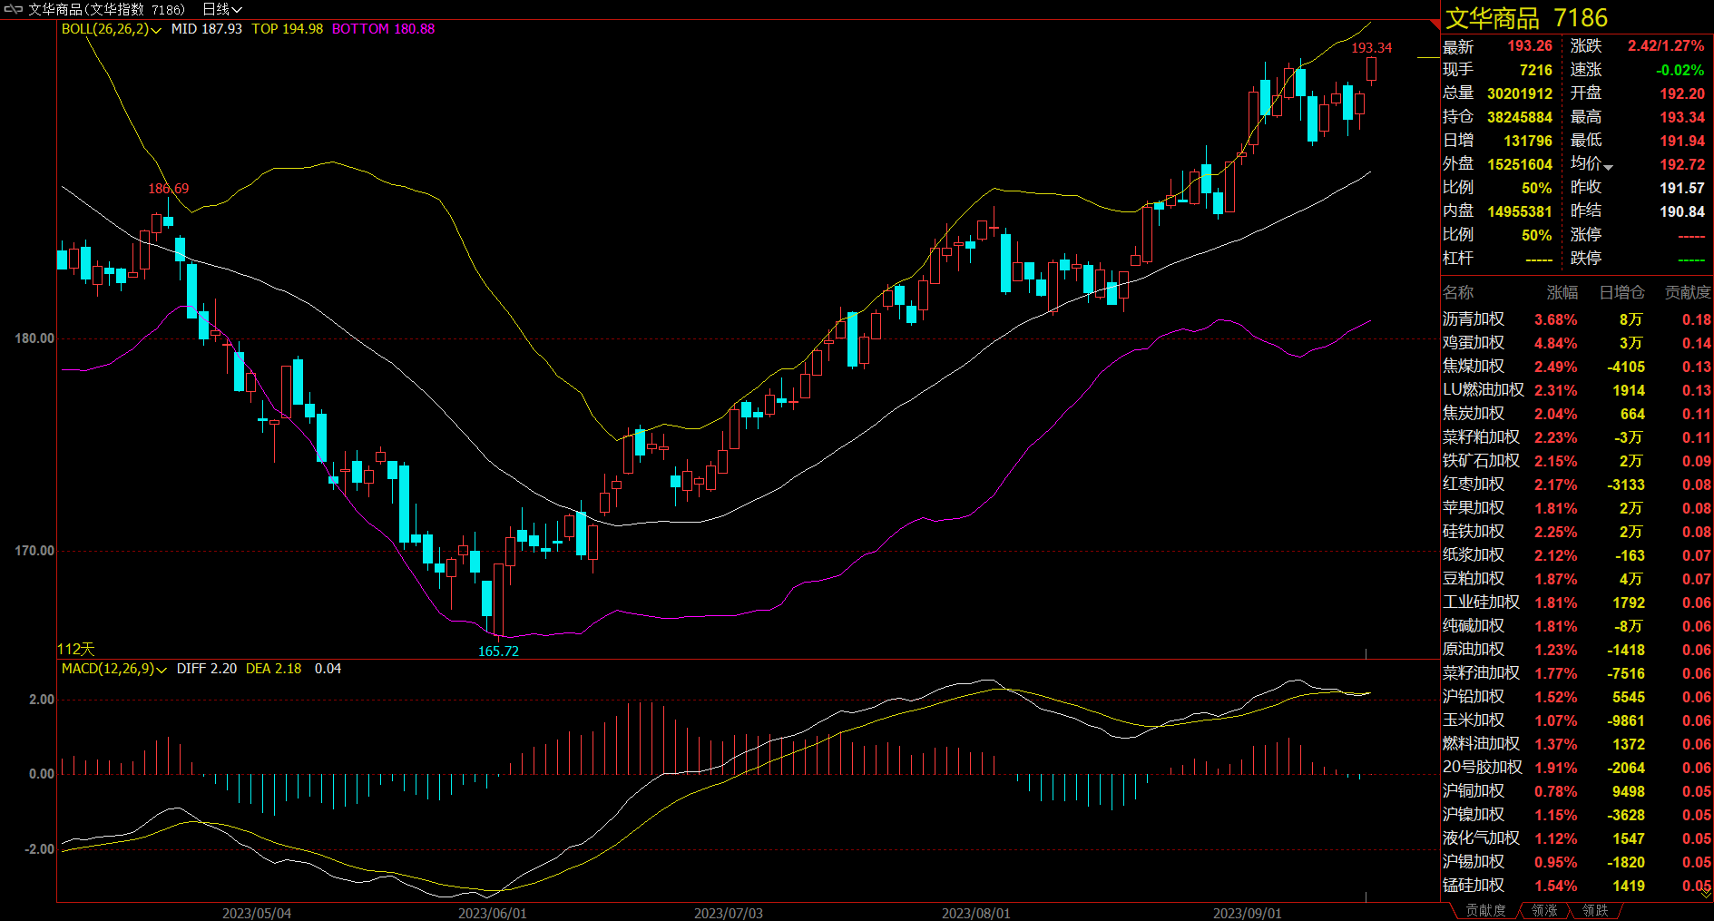The height and width of the screenshot is (921, 1714).
Task: Click the 总量 value 30201912
Action: click(x=1520, y=93)
